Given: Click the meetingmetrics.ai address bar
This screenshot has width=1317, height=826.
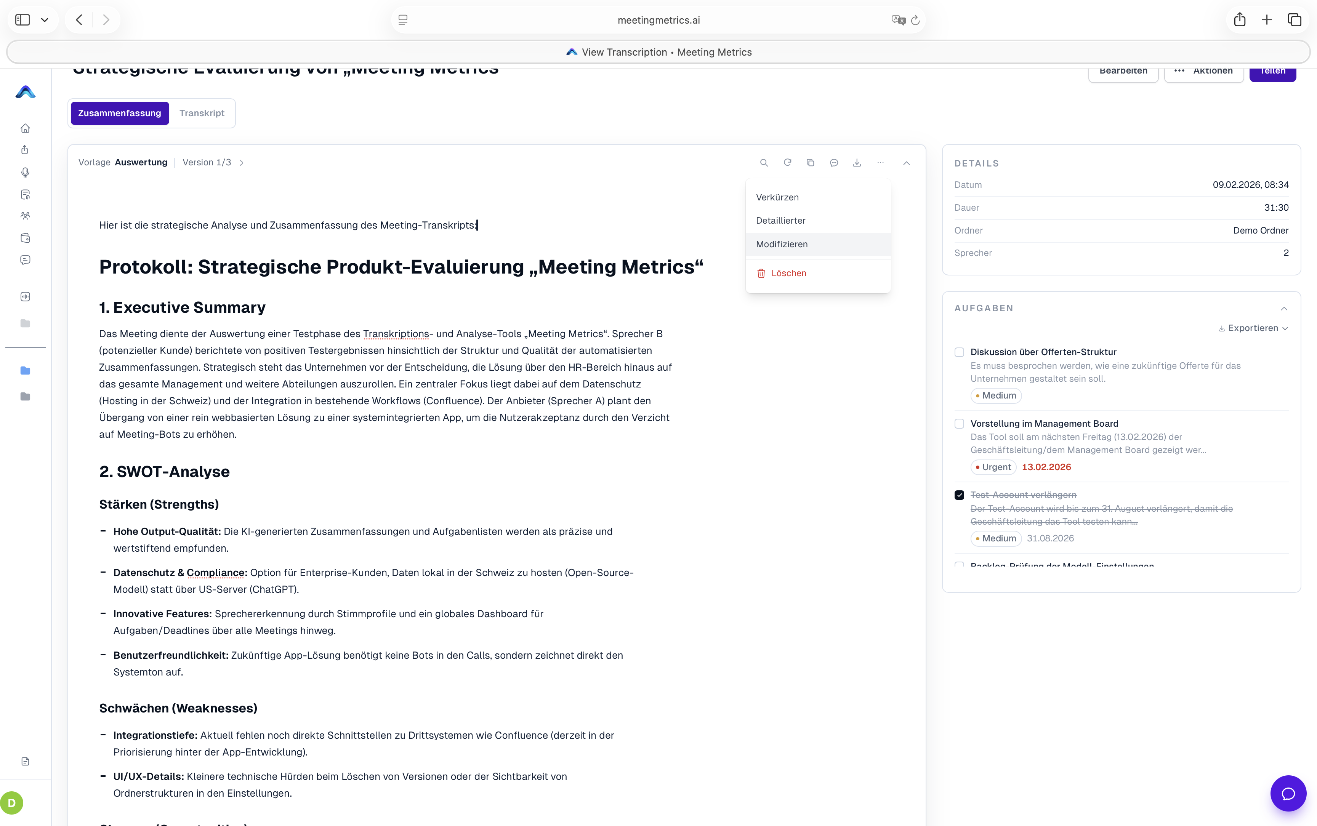Looking at the screenshot, I should tap(658, 20).
